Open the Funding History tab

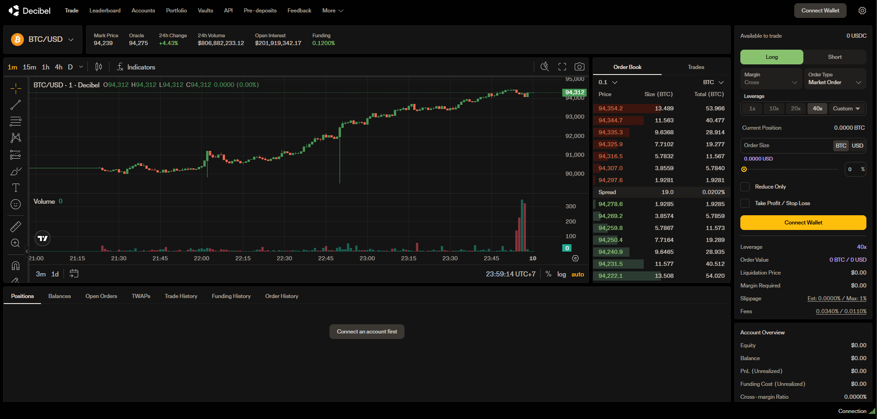click(231, 296)
